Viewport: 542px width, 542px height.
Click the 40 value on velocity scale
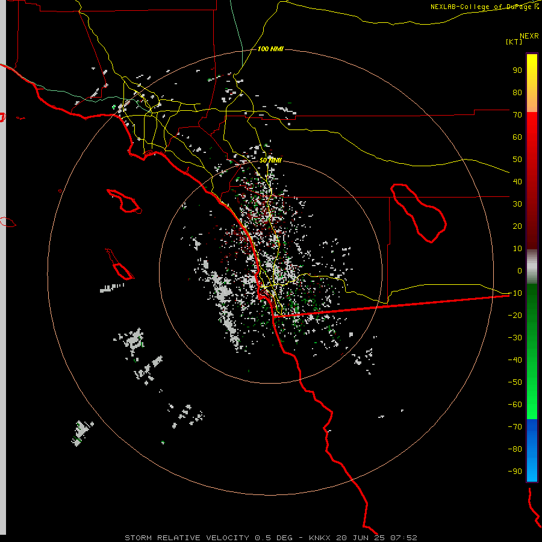pyautogui.click(x=517, y=181)
